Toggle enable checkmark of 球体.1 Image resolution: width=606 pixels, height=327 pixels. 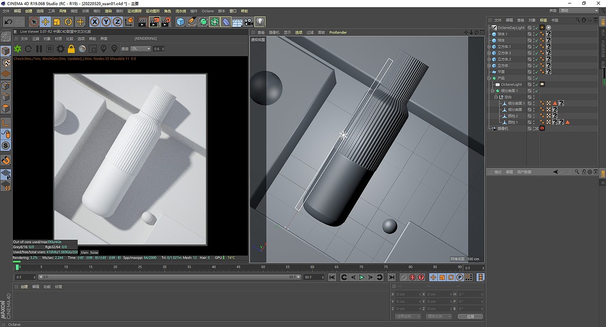coord(536,34)
